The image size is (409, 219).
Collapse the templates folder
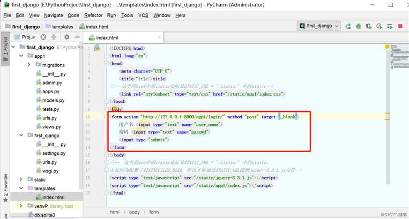tap(21, 188)
